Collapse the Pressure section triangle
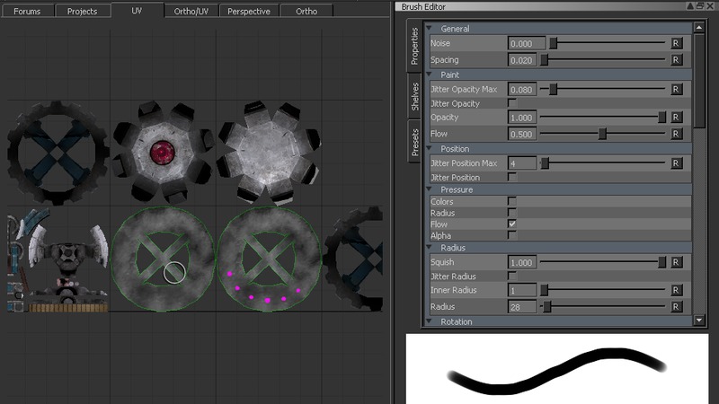 (x=434, y=190)
